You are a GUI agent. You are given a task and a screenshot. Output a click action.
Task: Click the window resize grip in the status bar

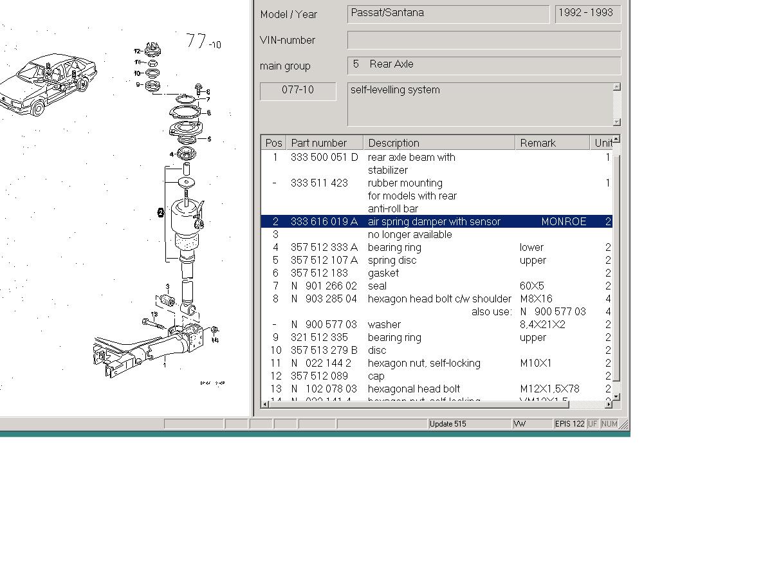[x=623, y=425]
